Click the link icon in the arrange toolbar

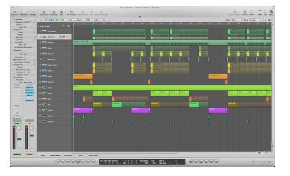(x=46, y=20)
